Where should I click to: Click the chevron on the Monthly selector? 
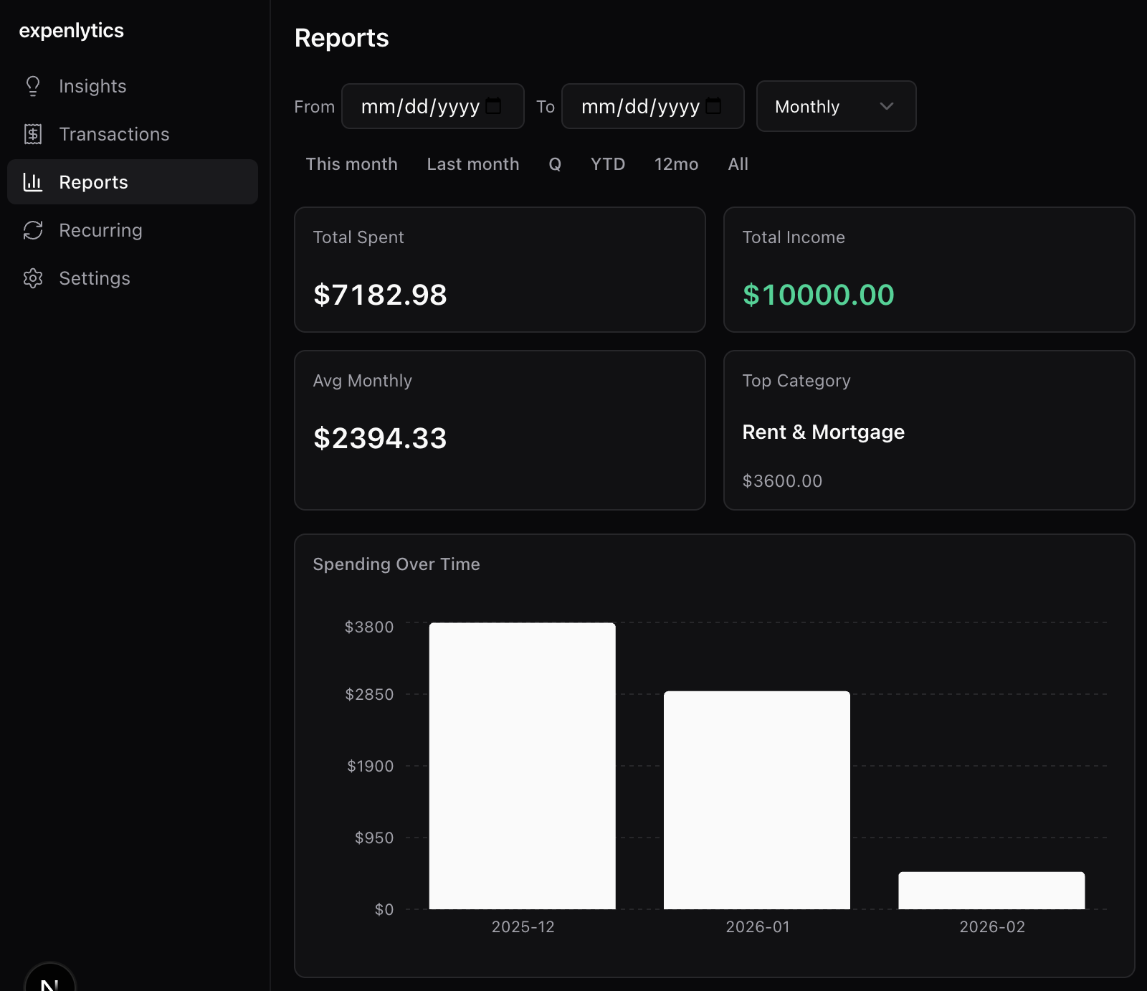(886, 106)
